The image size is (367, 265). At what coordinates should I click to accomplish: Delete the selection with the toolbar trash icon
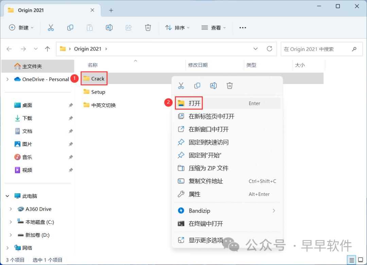tap(148, 28)
